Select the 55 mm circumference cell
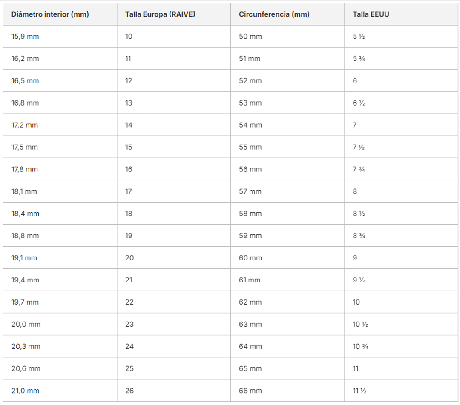The width and height of the screenshot is (460, 405). (250, 147)
